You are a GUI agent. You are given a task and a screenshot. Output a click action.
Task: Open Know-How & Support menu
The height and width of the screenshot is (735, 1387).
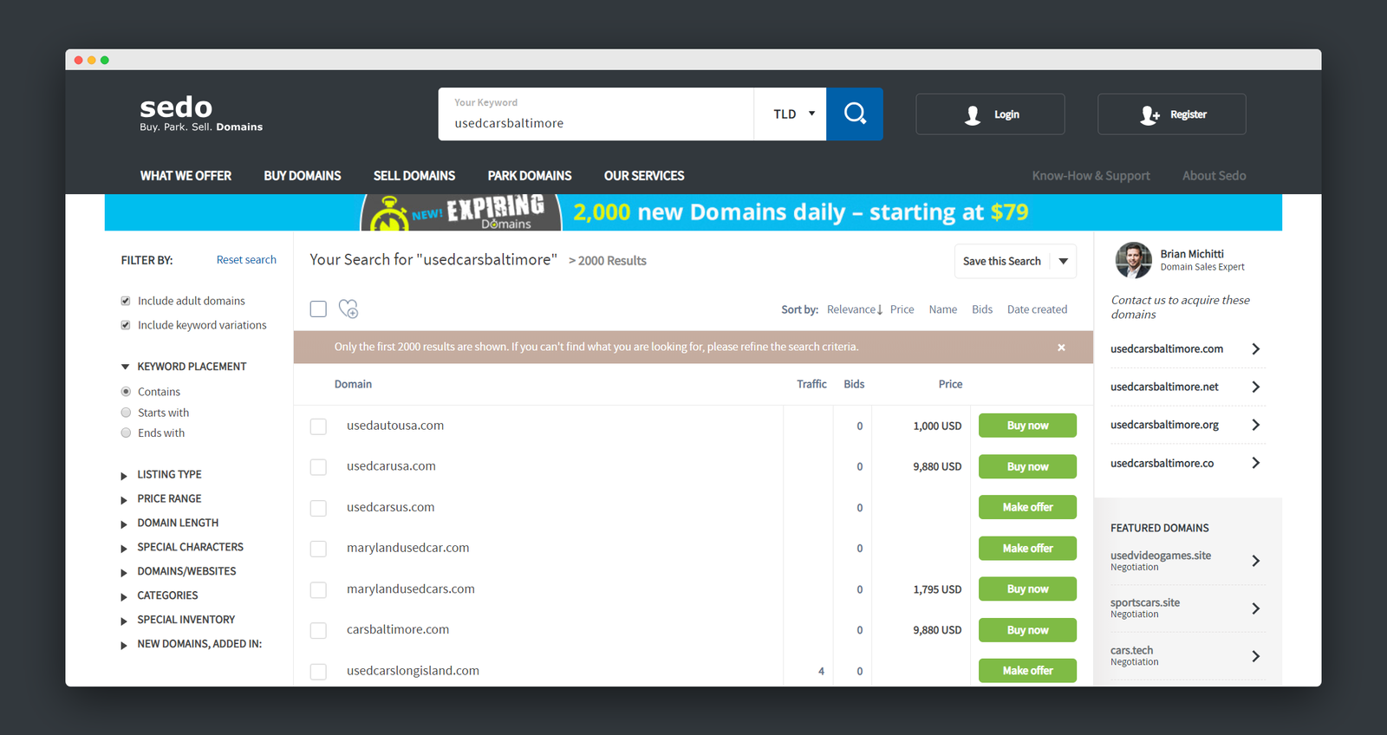click(1091, 175)
